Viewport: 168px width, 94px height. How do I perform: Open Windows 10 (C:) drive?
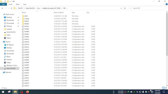point(12,66)
